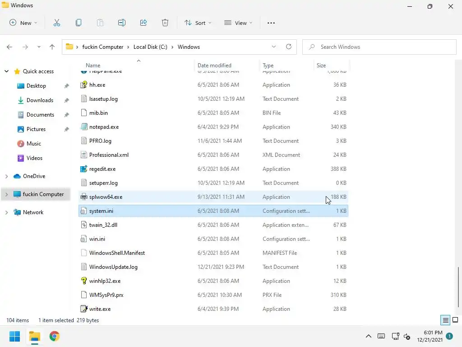Click the vertical scrollbar thumb
Viewport: 462px width, 347px height.
point(458,287)
